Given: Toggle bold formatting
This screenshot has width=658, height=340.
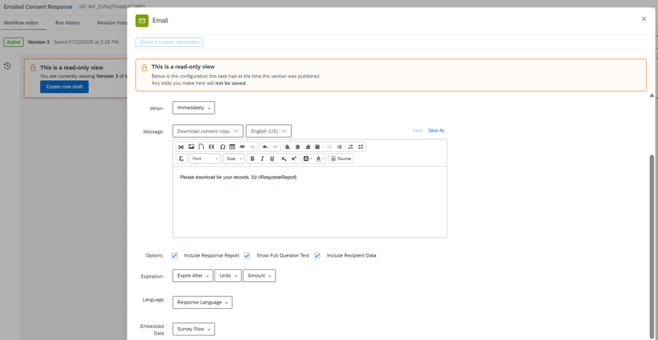Looking at the screenshot, I should (252, 158).
